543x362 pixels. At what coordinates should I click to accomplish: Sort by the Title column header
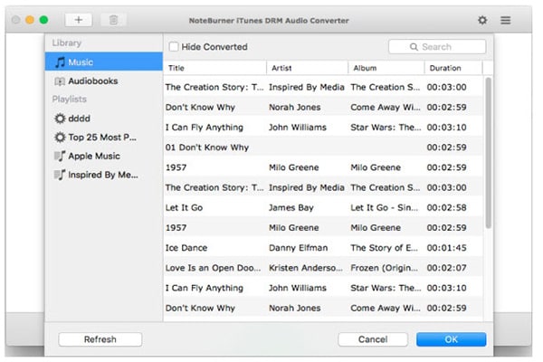[215, 68]
